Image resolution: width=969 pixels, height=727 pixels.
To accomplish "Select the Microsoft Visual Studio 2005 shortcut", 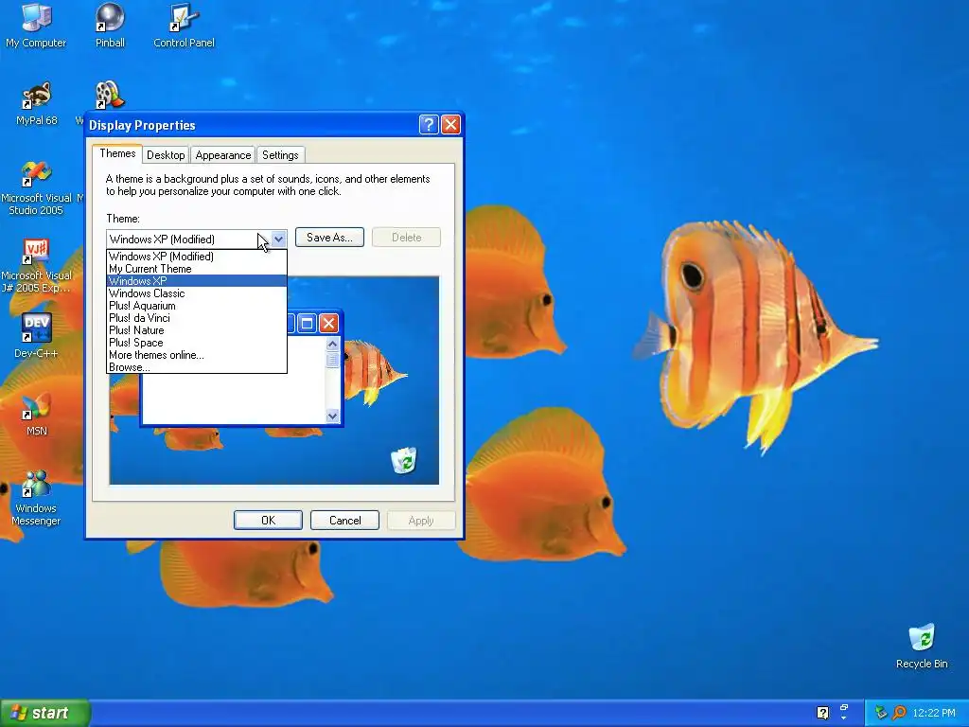I will [x=37, y=187].
